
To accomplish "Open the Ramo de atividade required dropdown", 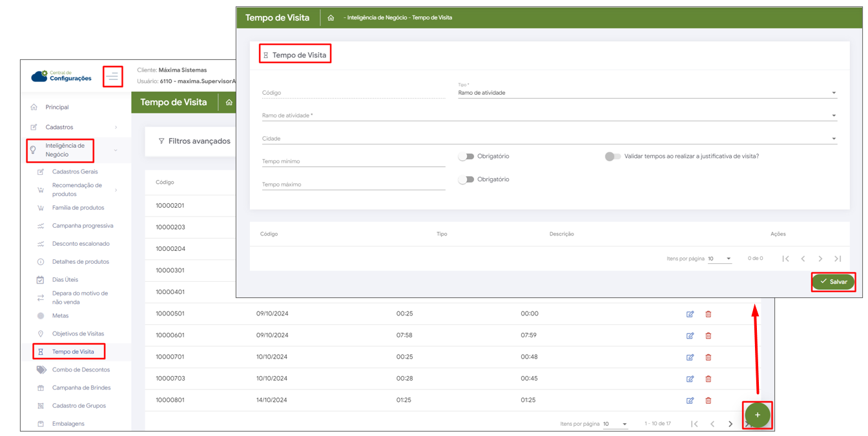I will point(549,116).
